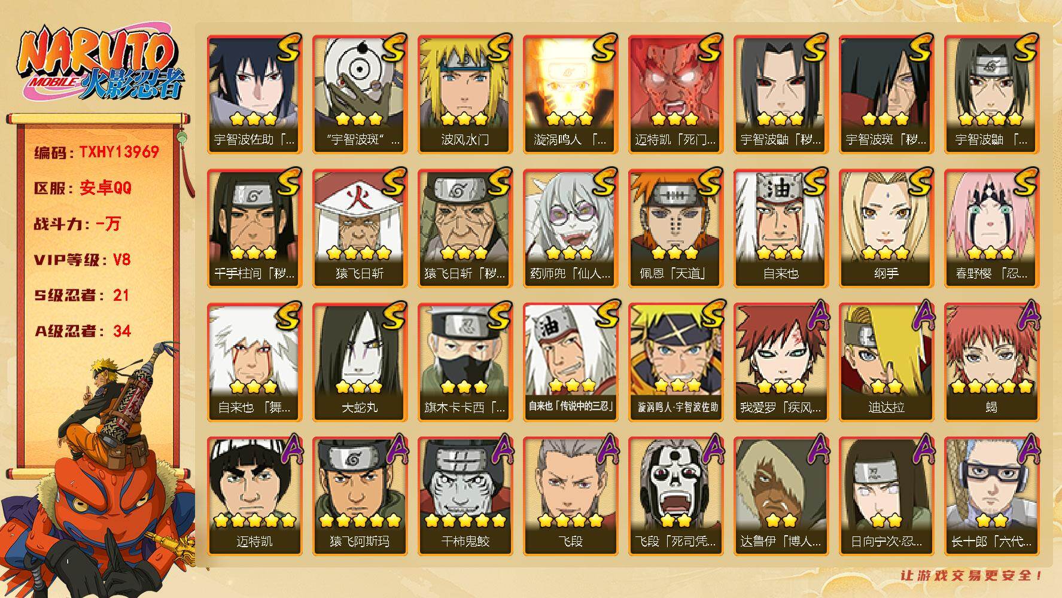Click the 迪达拉 A-rank card

click(886, 362)
